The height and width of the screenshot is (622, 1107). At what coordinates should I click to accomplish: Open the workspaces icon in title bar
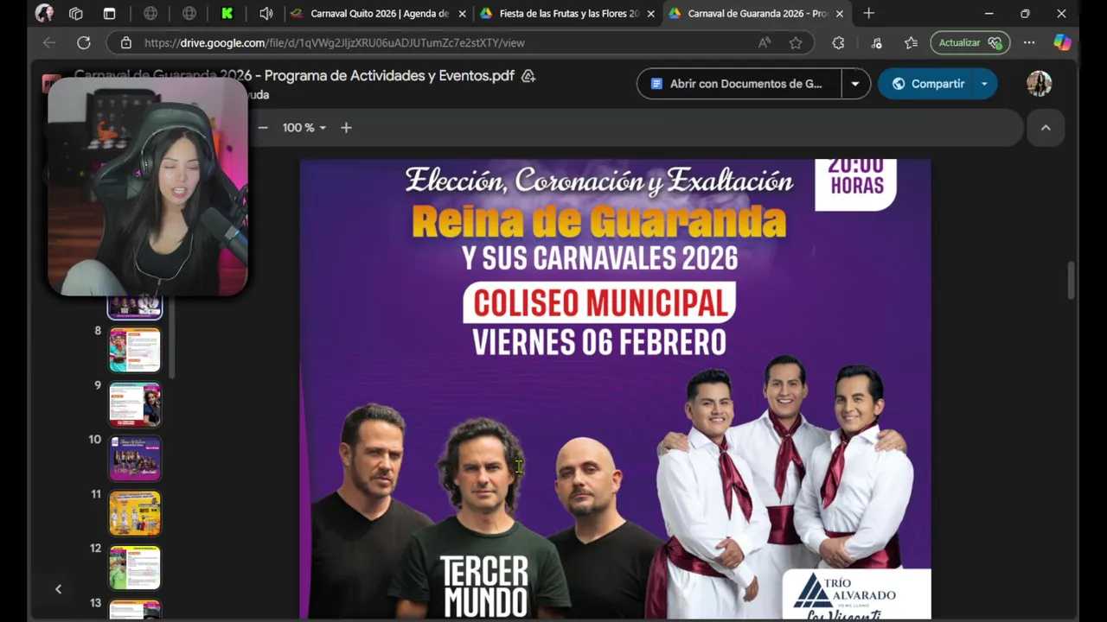click(76, 14)
